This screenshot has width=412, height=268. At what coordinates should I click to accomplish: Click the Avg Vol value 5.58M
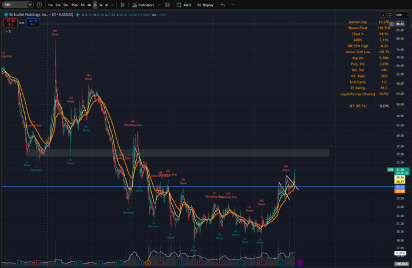pyautogui.click(x=383, y=58)
